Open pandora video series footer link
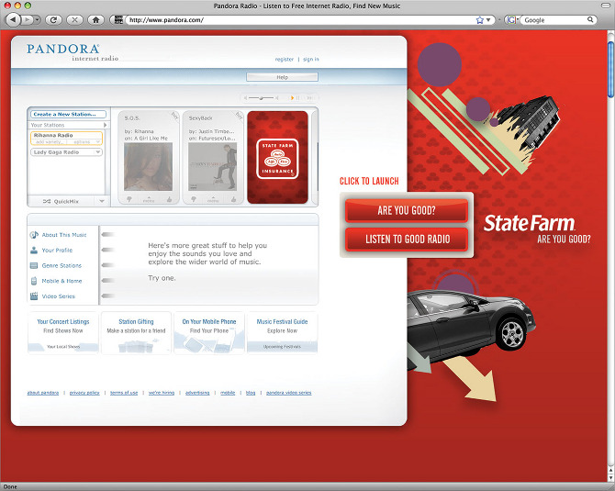 tap(288, 393)
